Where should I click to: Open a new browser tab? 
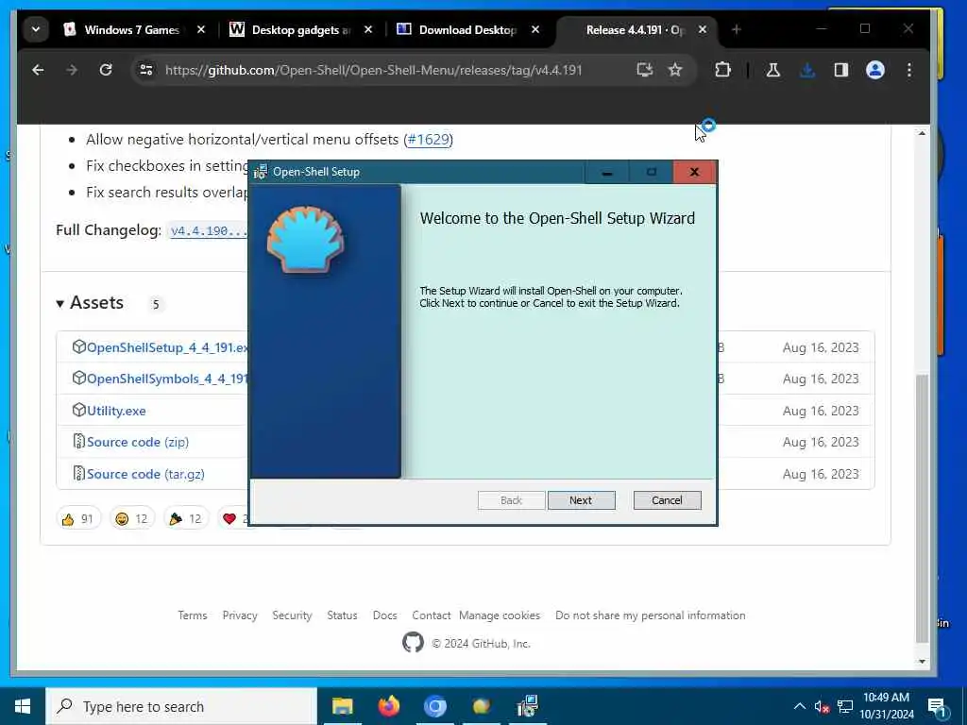[x=736, y=29]
